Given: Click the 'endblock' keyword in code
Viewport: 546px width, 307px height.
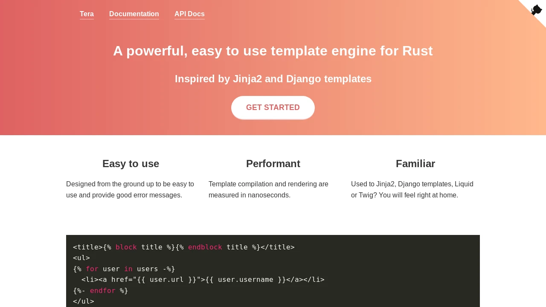Looking at the screenshot, I should (x=205, y=247).
